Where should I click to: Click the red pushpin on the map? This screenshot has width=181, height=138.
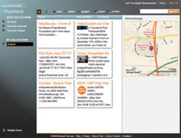pos(151,48)
